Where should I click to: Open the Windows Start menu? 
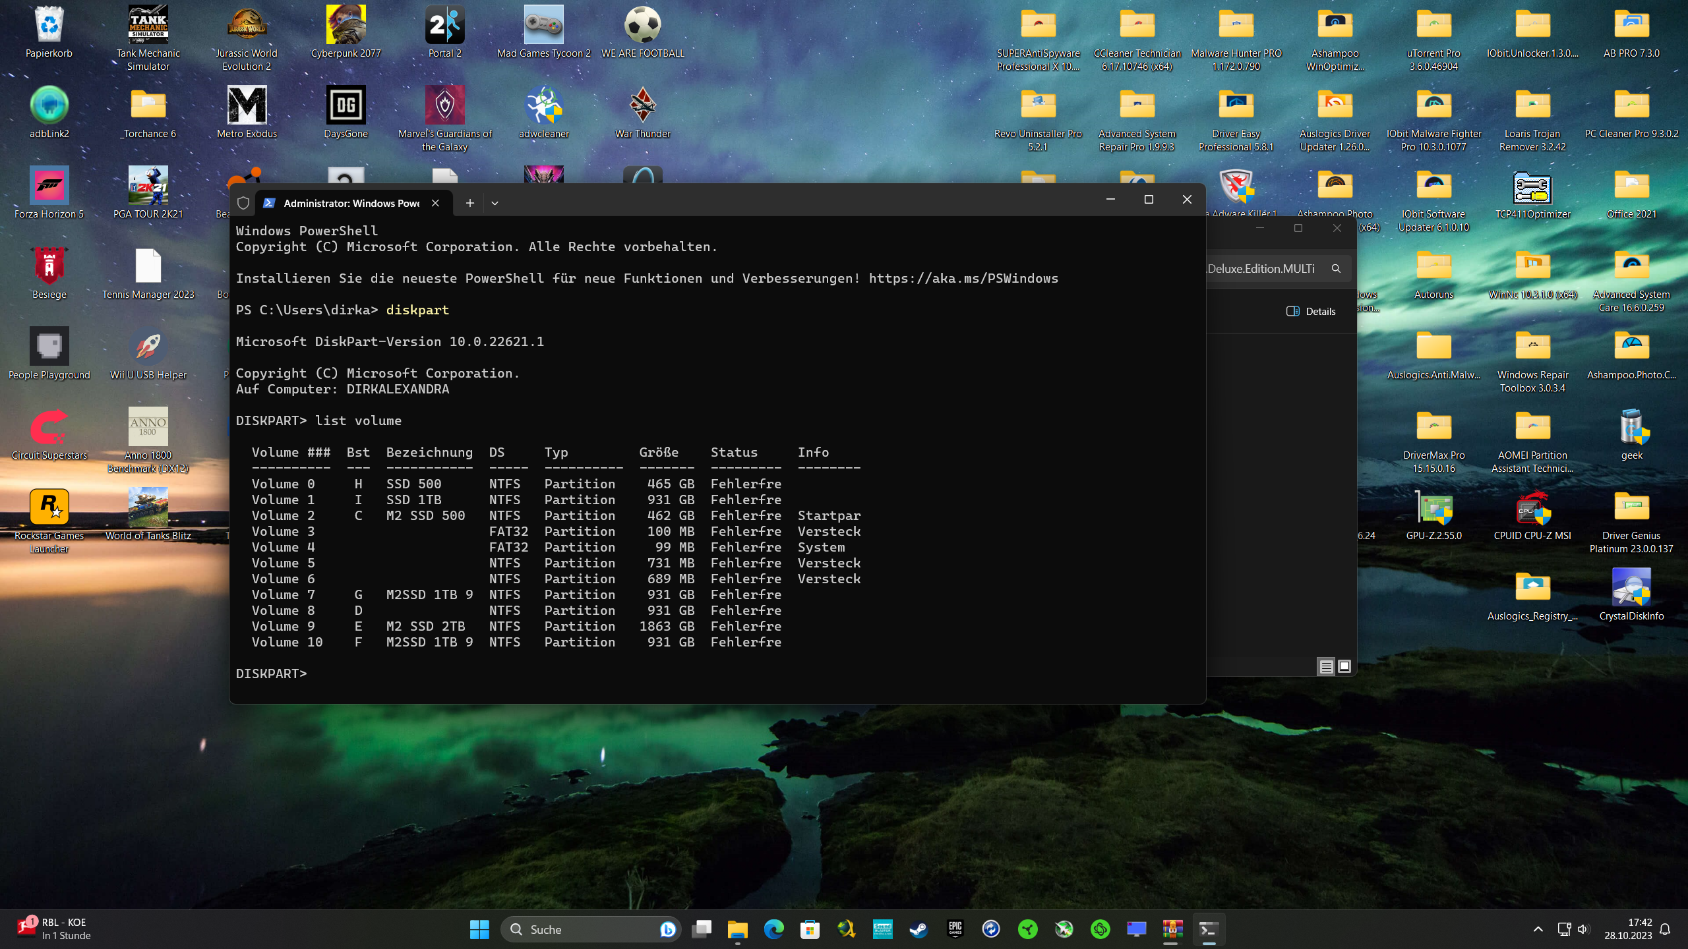479,929
